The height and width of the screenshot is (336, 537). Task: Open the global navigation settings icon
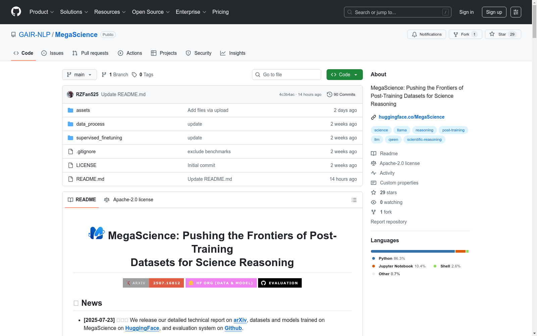click(516, 12)
